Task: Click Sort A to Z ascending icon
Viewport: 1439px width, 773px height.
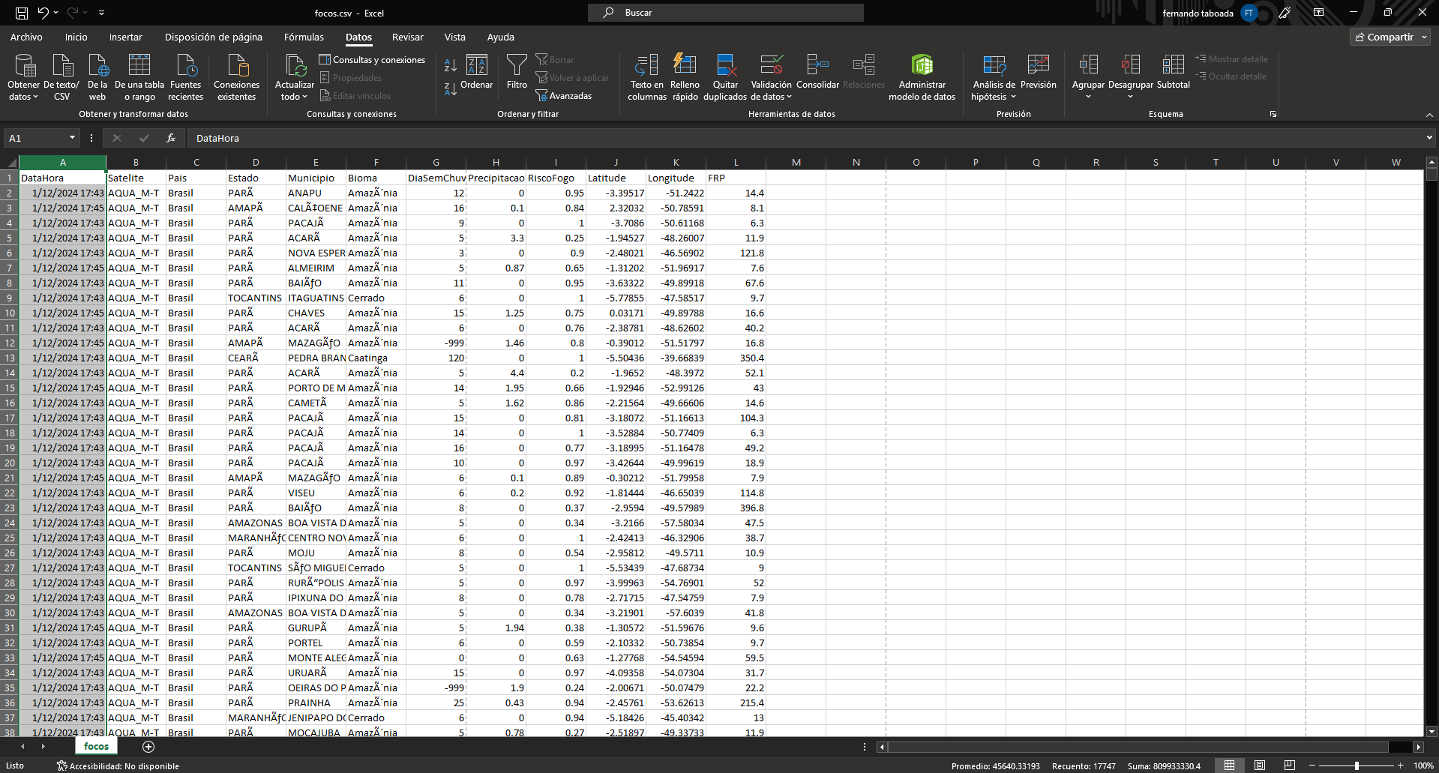Action: (450, 66)
